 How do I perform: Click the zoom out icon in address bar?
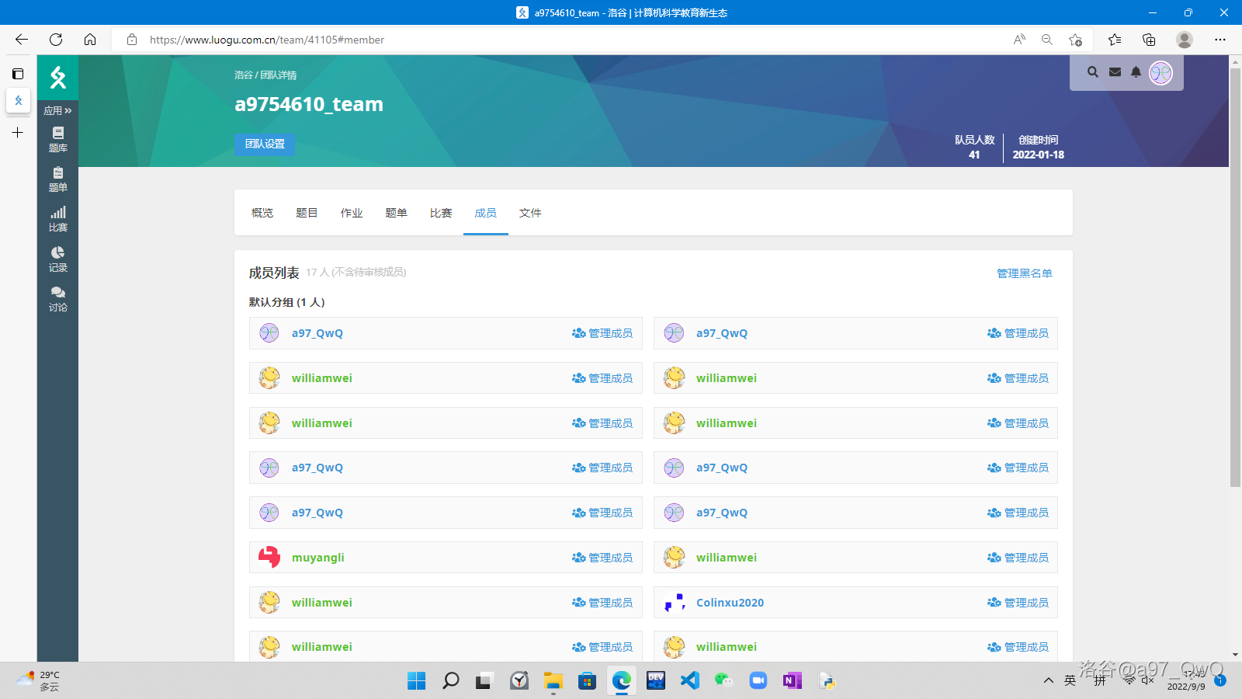[x=1047, y=40]
